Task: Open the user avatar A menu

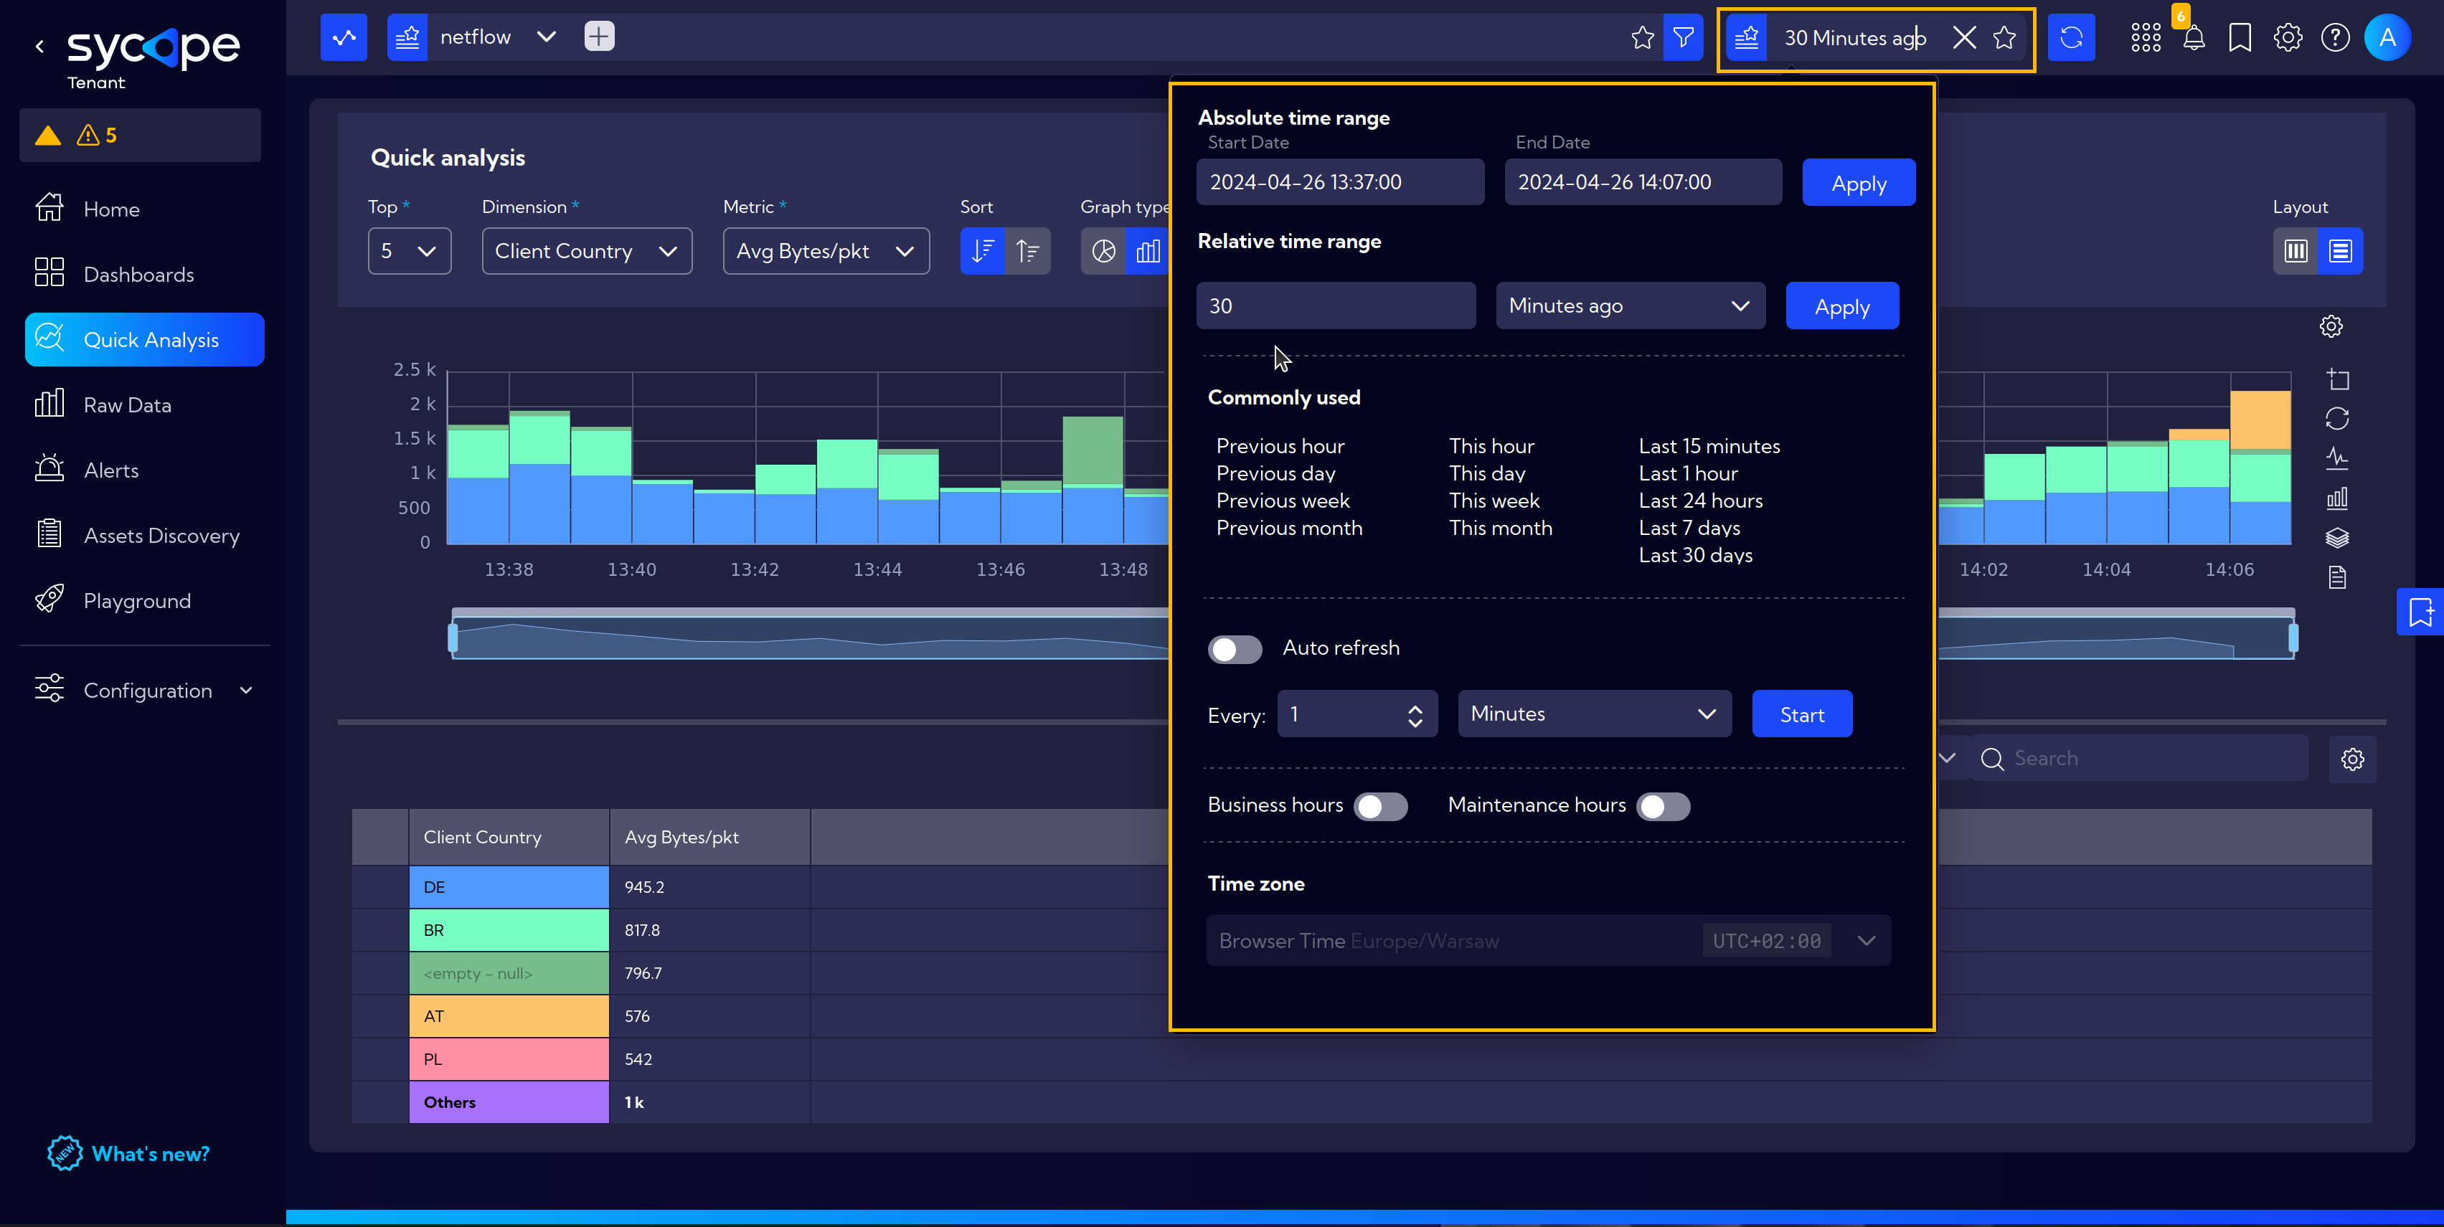Action: (x=2388, y=38)
